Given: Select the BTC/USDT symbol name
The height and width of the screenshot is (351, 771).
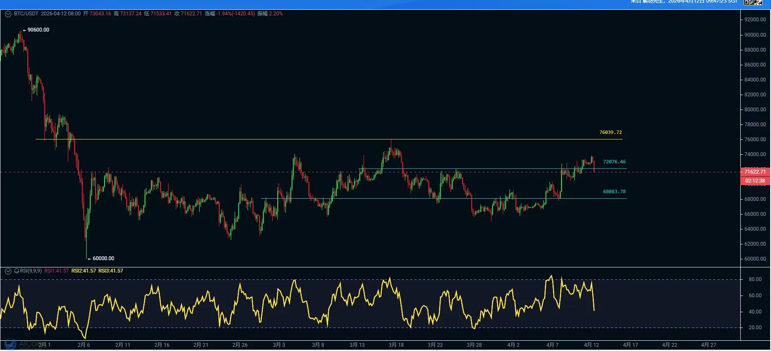Looking at the screenshot, I should (26, 14).
